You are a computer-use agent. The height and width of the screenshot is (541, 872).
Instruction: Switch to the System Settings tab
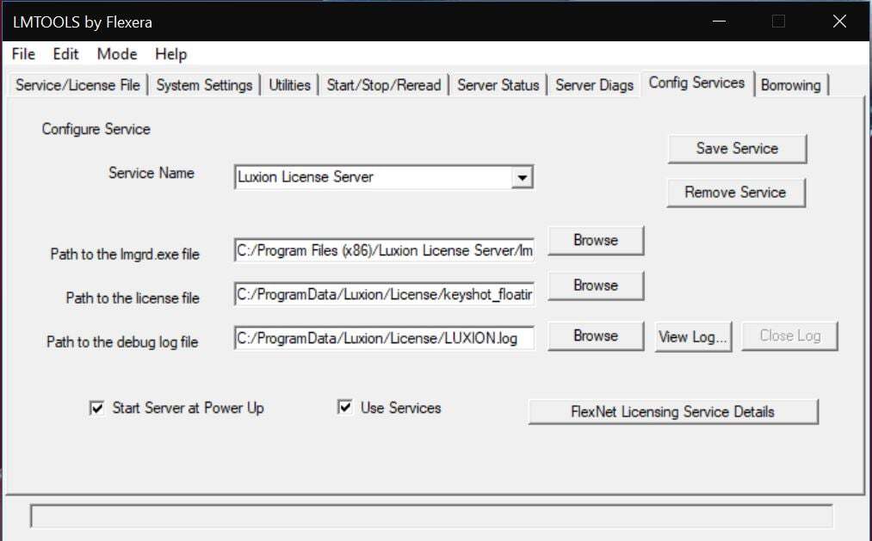[x=204, y=85]
